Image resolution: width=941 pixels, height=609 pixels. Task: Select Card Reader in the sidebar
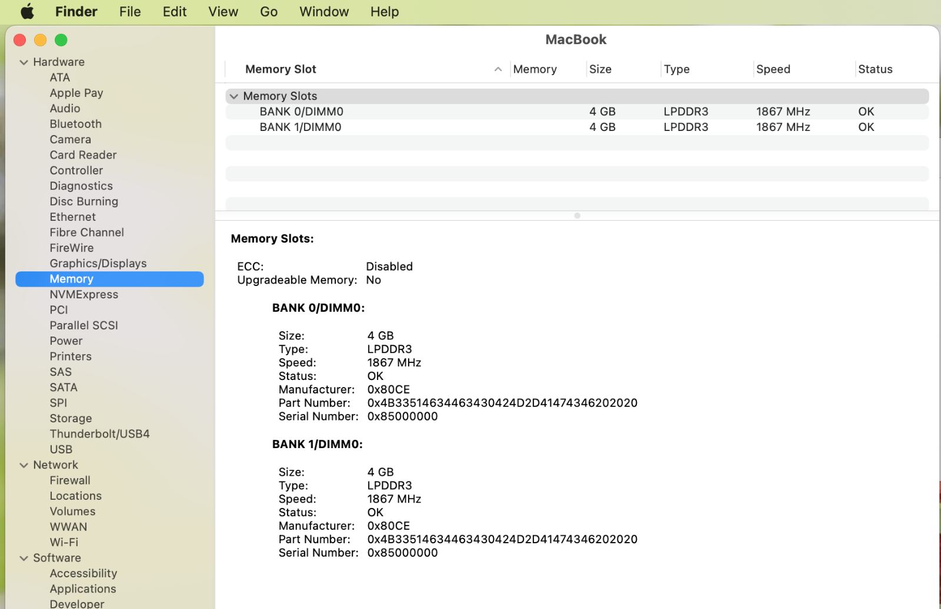coord(83,155)
